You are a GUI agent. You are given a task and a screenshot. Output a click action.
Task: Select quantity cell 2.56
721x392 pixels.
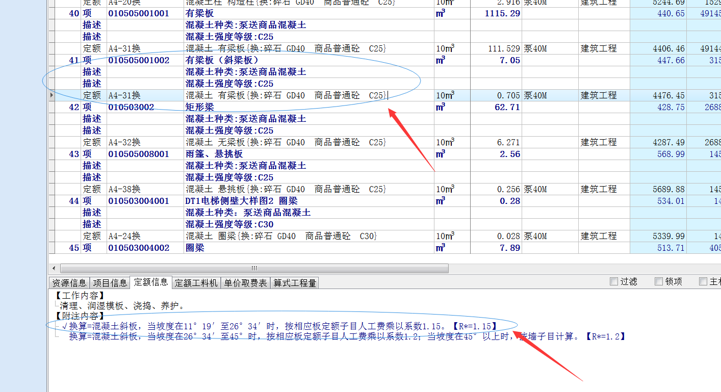click(510, 154)
